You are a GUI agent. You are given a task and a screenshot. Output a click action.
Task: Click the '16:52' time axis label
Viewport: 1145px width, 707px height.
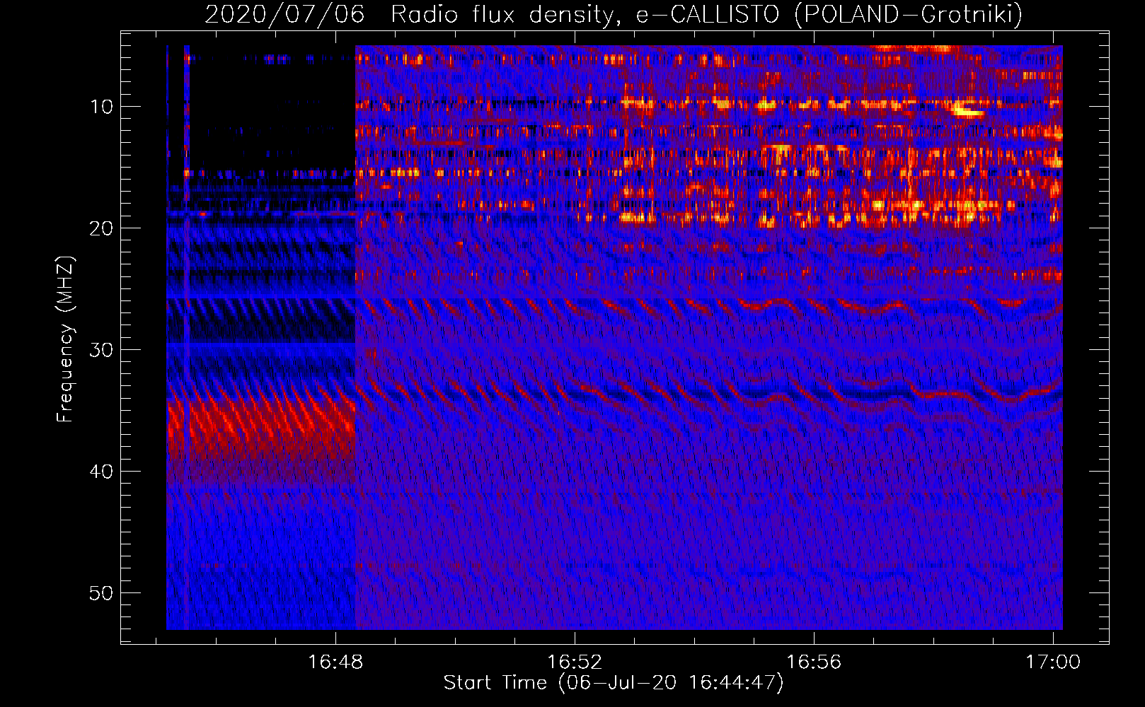click(x=575, y=662)
